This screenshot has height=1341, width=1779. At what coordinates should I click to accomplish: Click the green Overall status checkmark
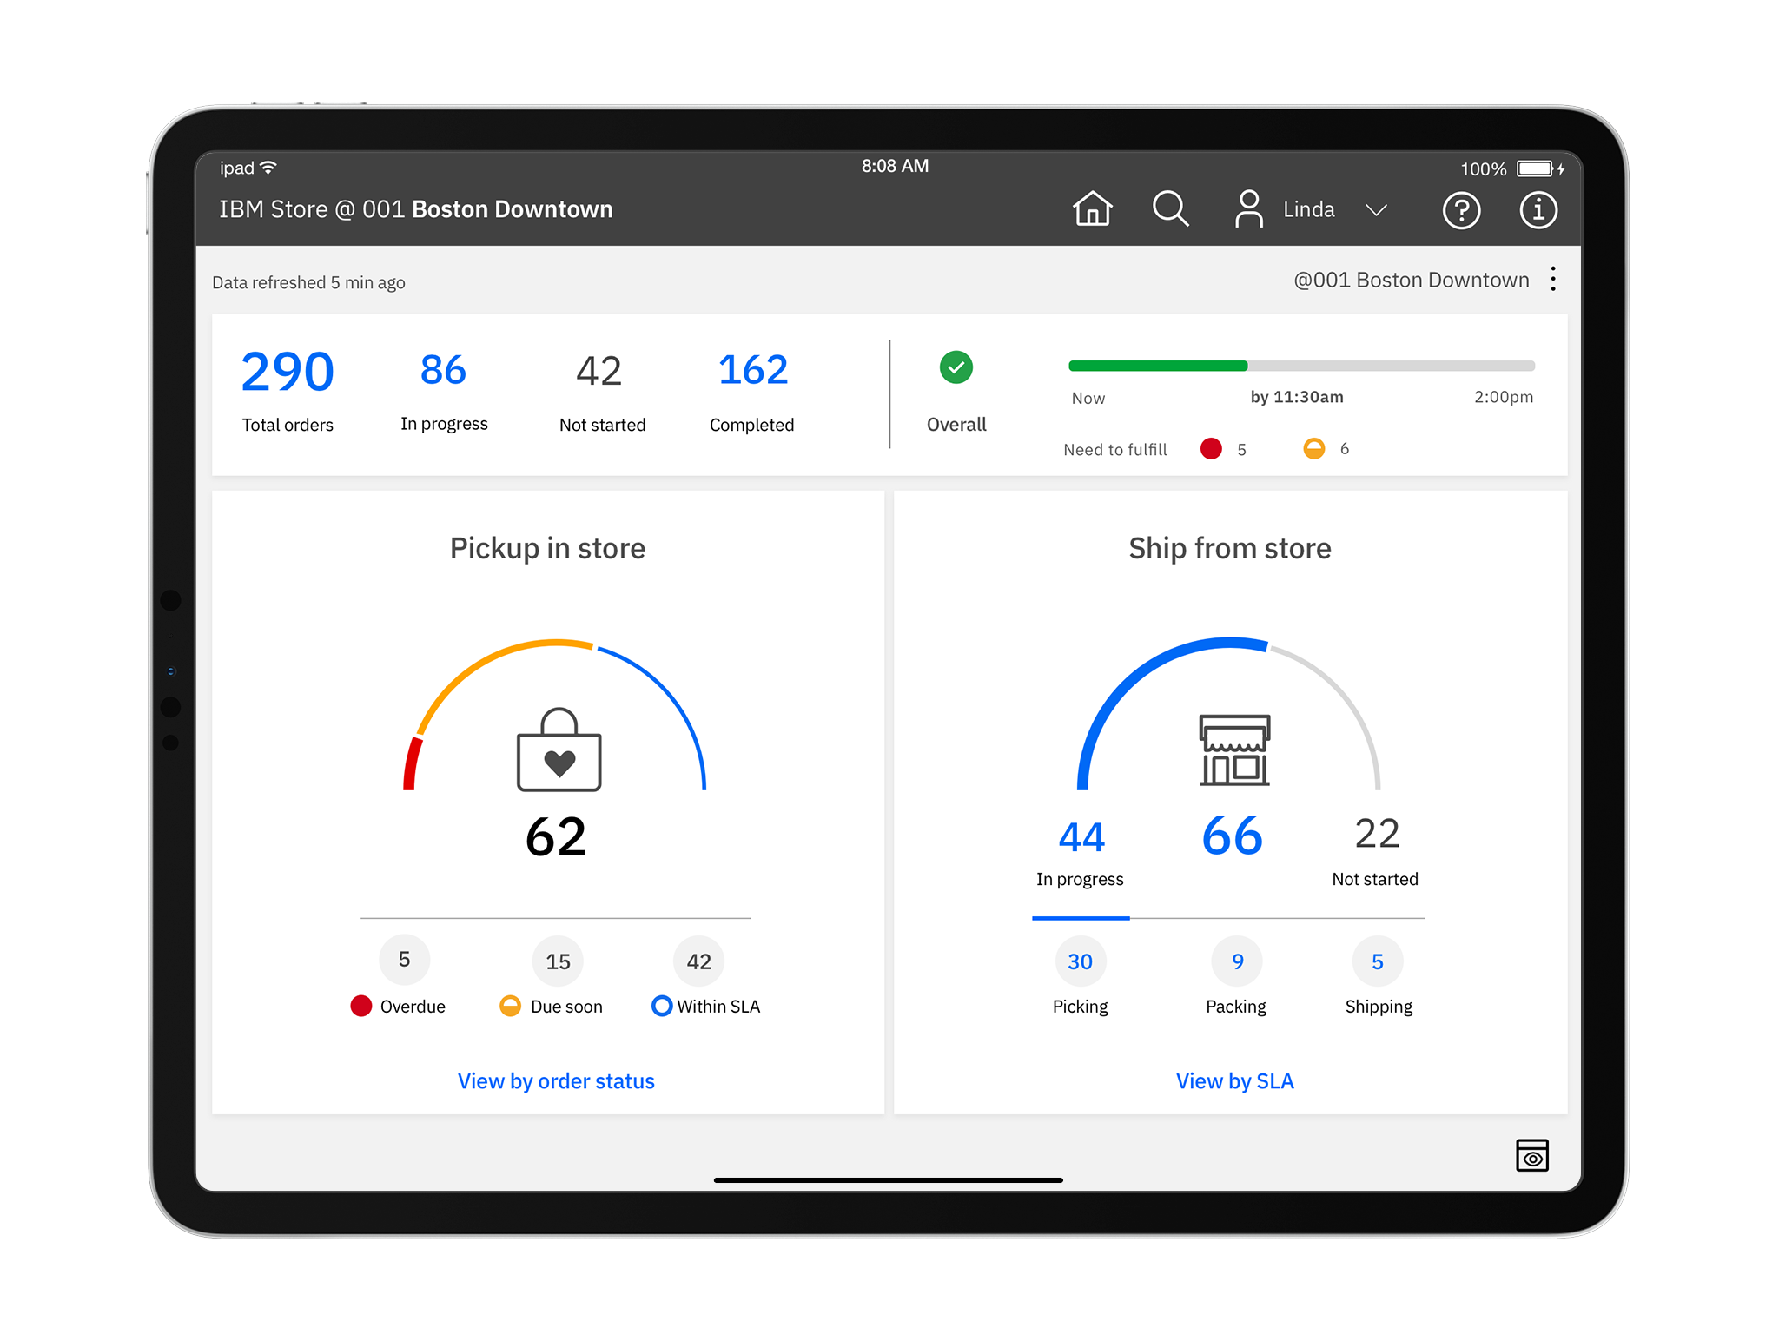tap(956, 367)
